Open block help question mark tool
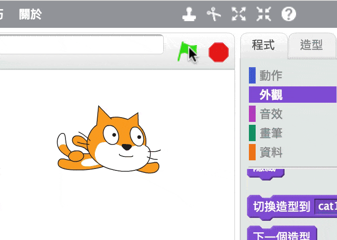 coord(289,14)
